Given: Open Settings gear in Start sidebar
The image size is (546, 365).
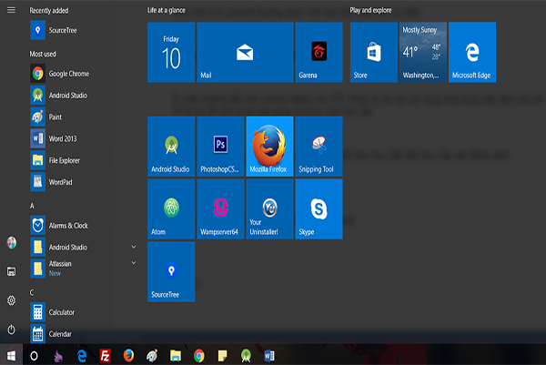Looking at the screenshot, I should coord(12,300).
